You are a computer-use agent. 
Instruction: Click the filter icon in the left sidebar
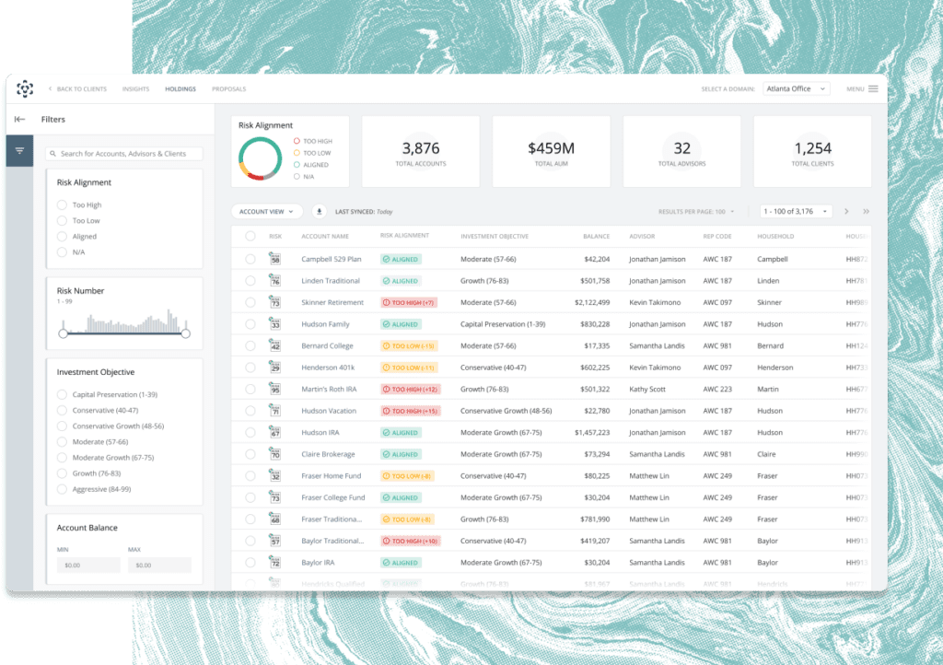pyautogui.click(x=19, y=151)
